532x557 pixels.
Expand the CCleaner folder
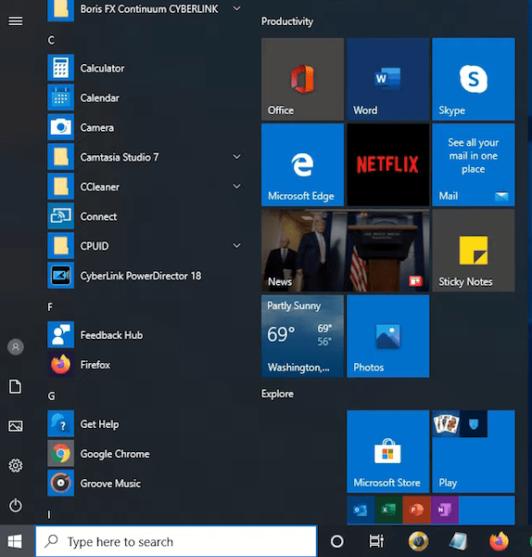tap(236, 187)
